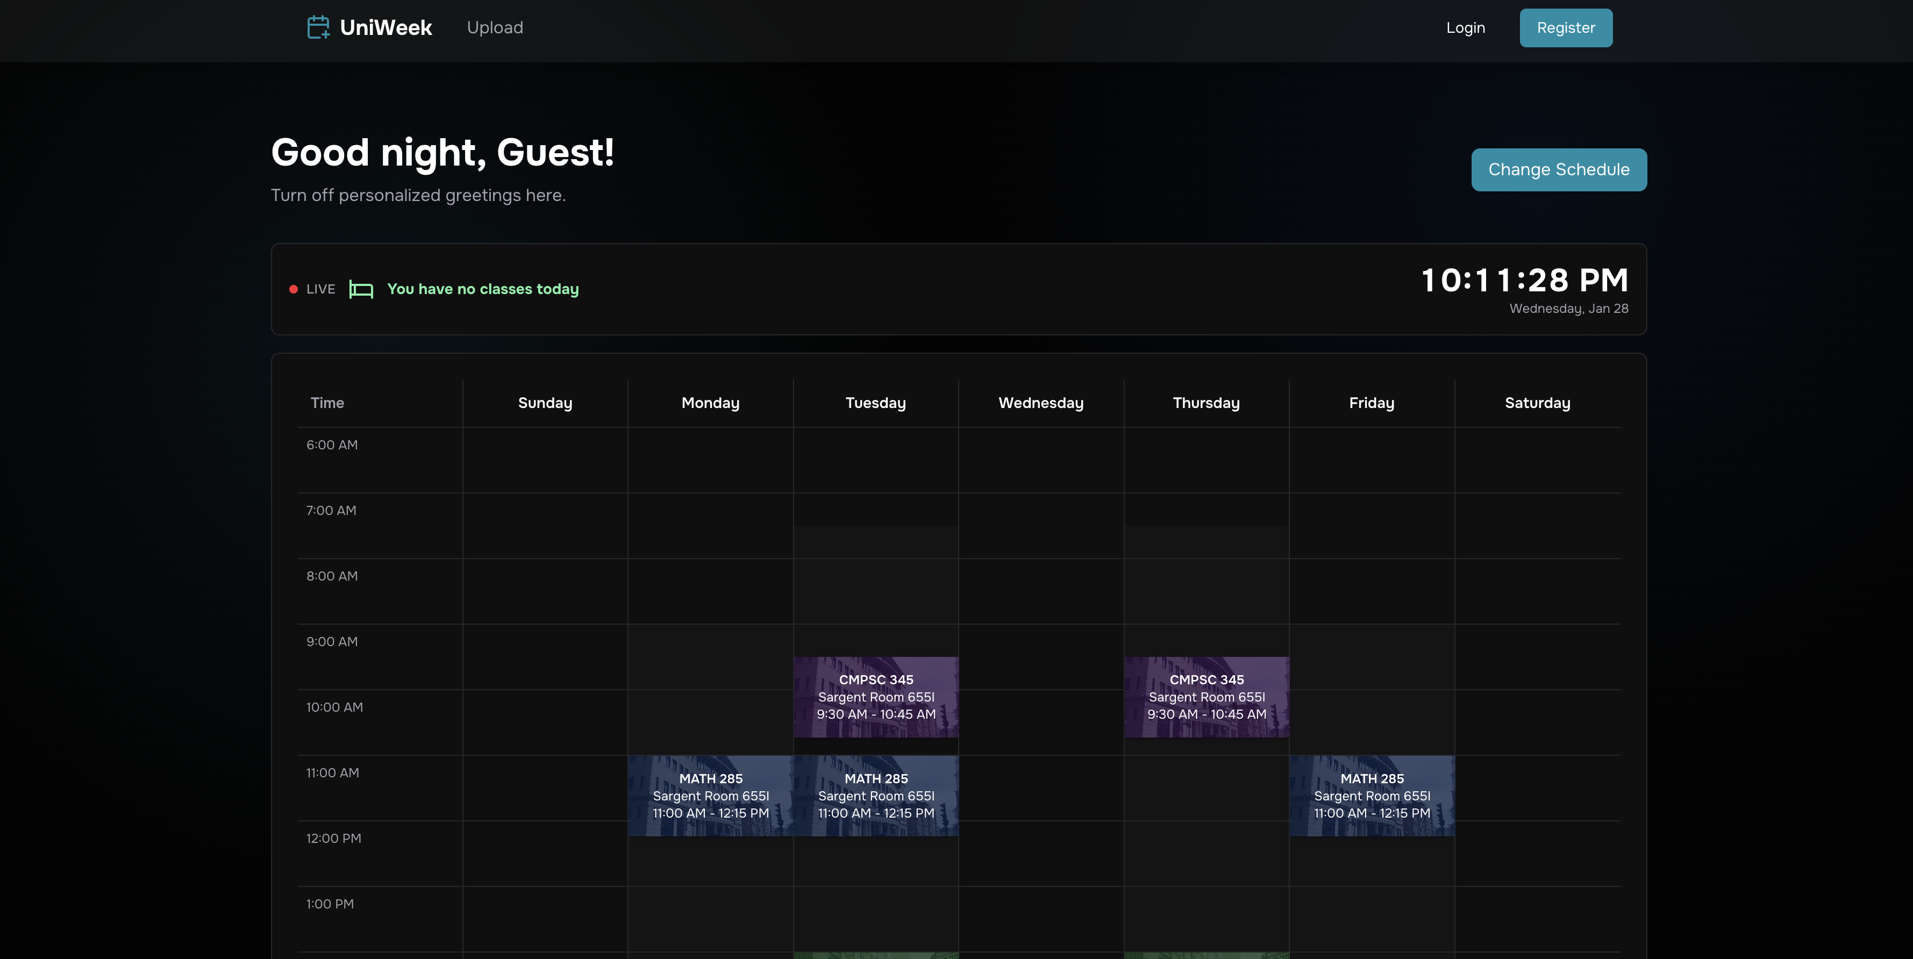Select Tuesday MATH 285 class block
Image resolution: width=1913 pixels, height=959 pixels.
pyautogui.click(x=875, y=796)
